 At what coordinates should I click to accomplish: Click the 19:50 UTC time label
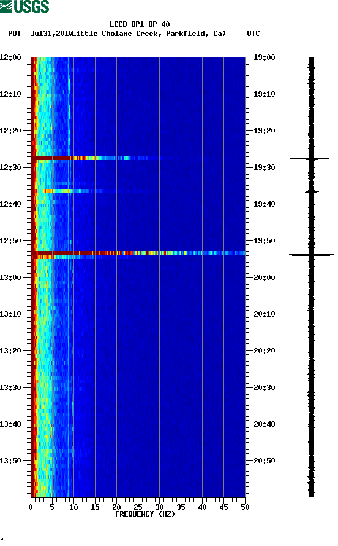click(x=264, y=241)
